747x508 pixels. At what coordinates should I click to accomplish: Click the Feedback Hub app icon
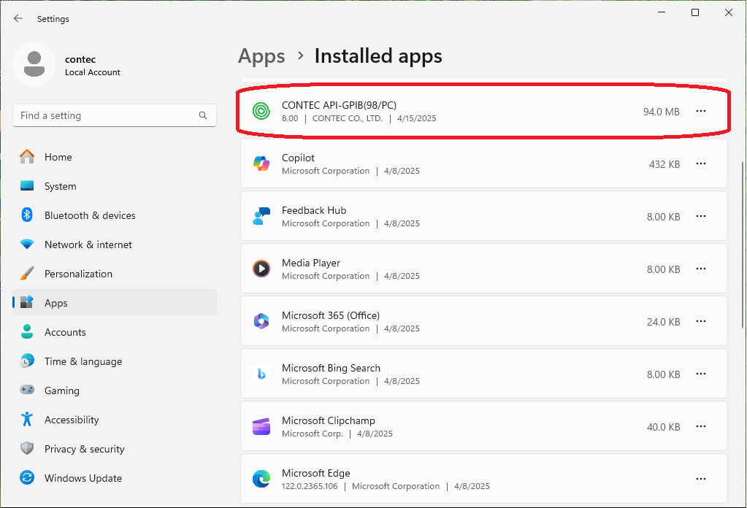coord(261,216)
